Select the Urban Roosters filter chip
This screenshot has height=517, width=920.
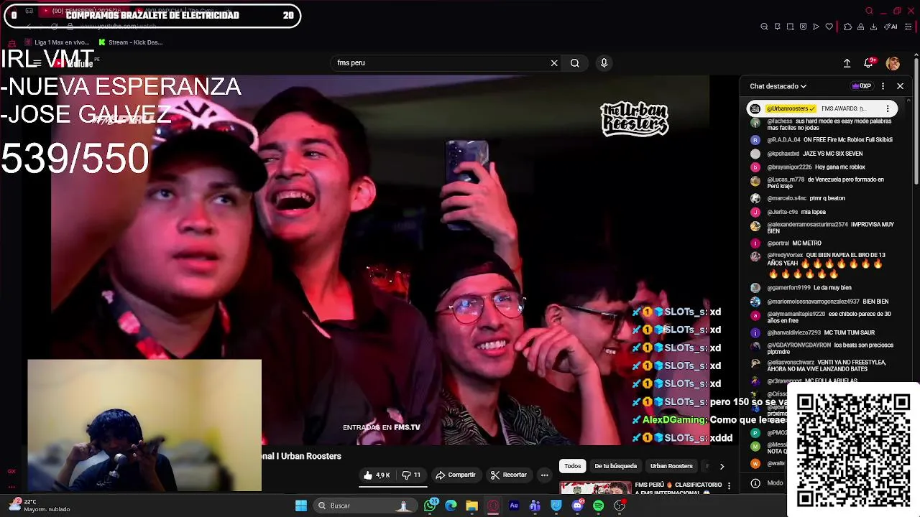[x=671, y=466]
